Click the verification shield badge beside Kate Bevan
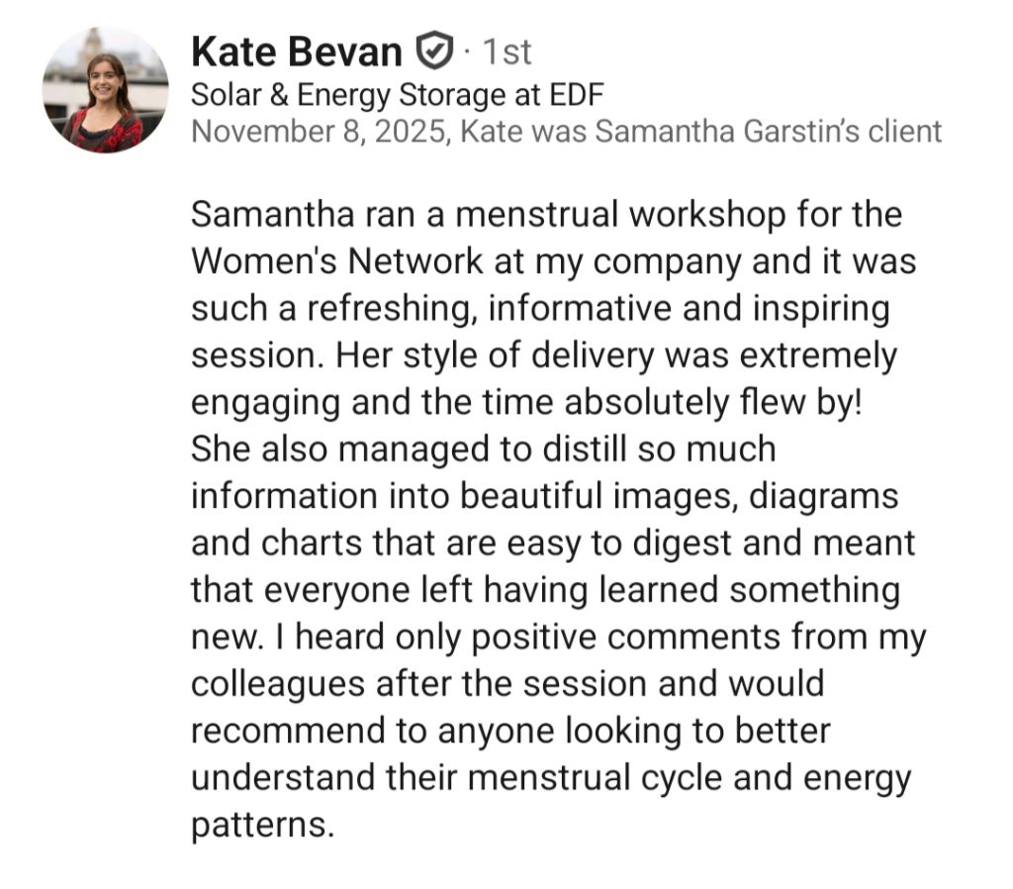This screenshot has width=1013, height=889. pos(434,49)
